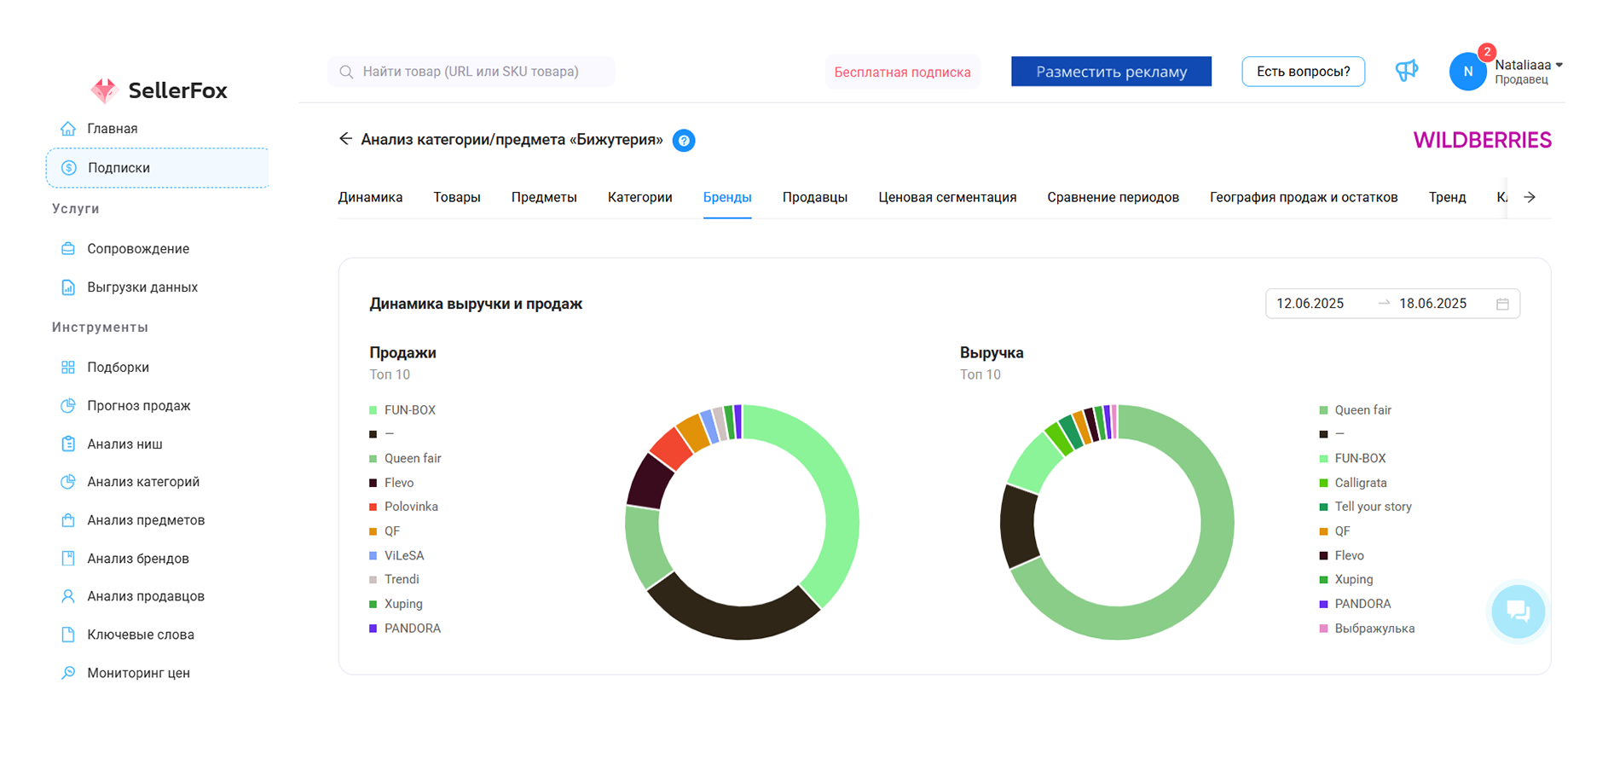Click the WILDBERRIES logo

(1483, 141)
